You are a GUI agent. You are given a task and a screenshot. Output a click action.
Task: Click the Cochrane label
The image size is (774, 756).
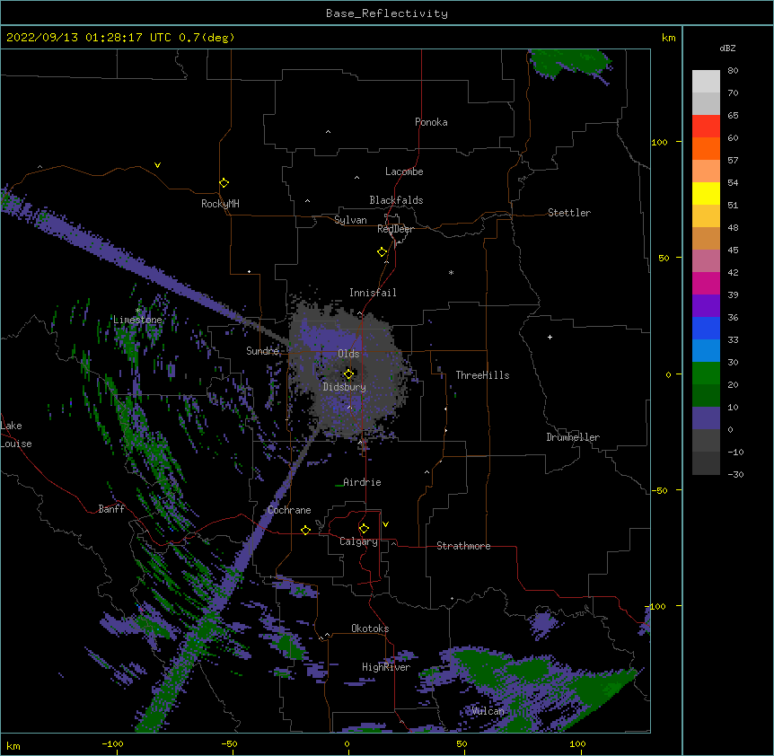pos(289,510)
